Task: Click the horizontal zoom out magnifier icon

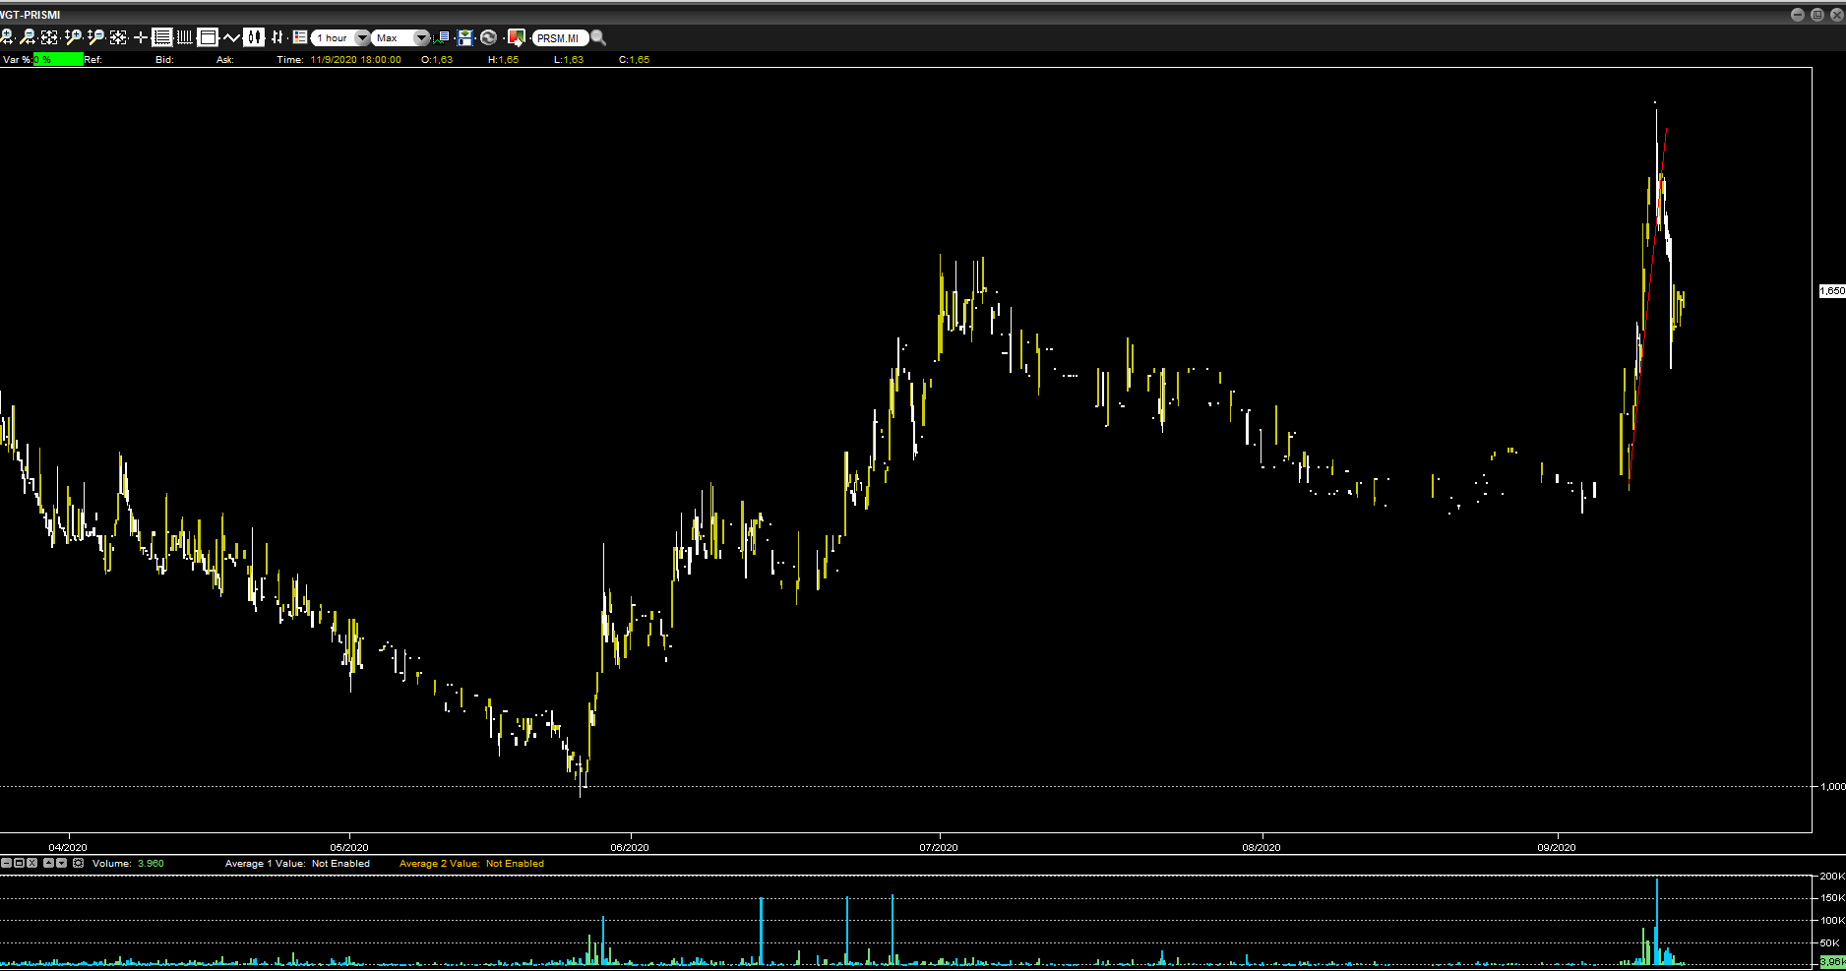Action: click(x=28, y=37)
